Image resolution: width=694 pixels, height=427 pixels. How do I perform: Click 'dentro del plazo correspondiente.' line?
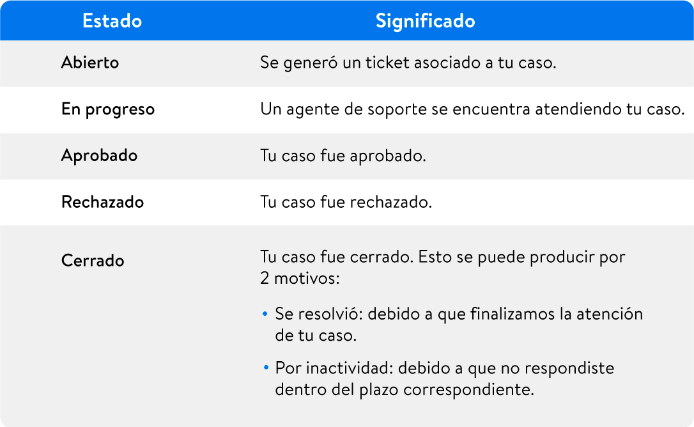[405, 390]
